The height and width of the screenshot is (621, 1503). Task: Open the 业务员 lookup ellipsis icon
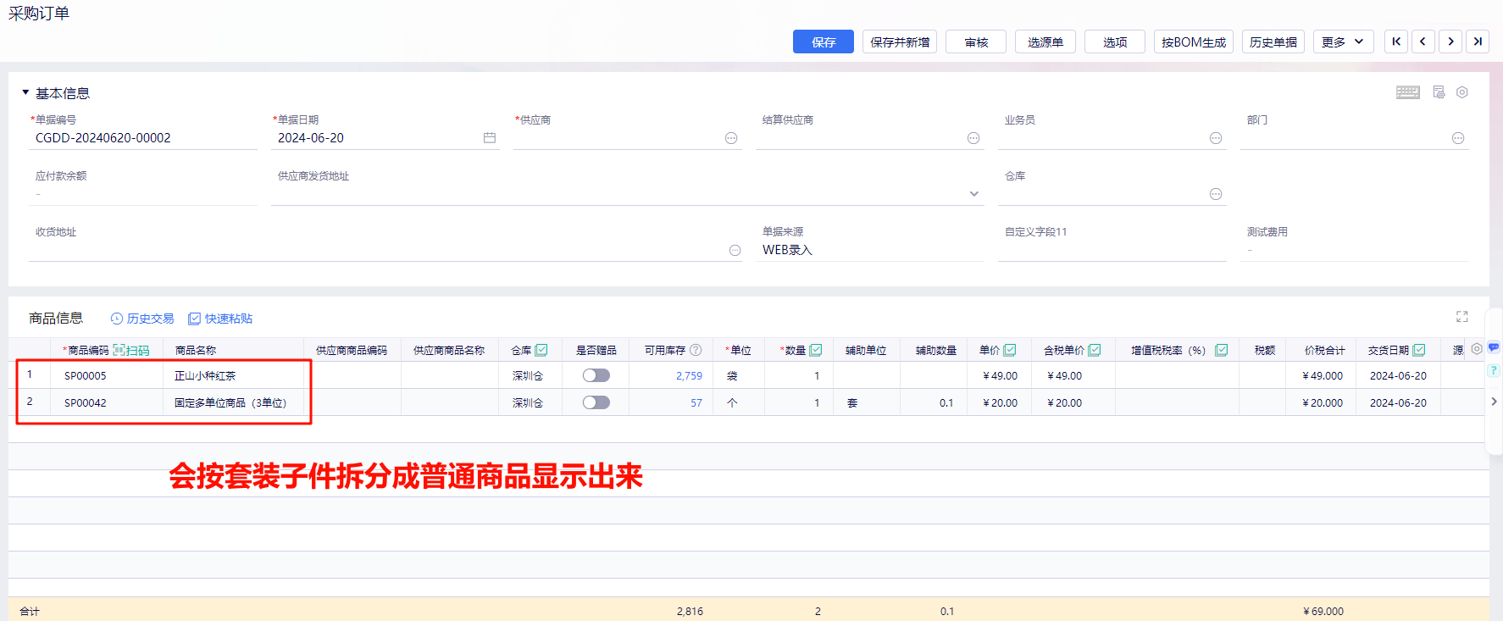(x=1216, y=138)
